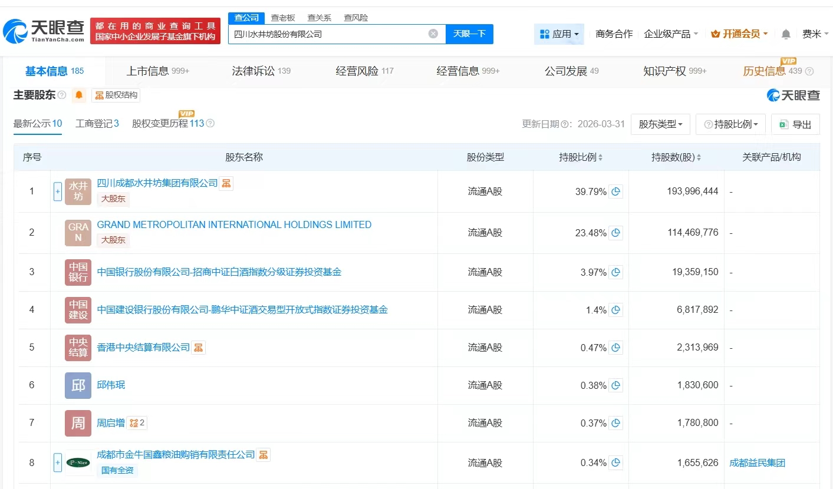View pie chart icon for 0.37% holding
The image size is (833, 489).
pos(615,423)
